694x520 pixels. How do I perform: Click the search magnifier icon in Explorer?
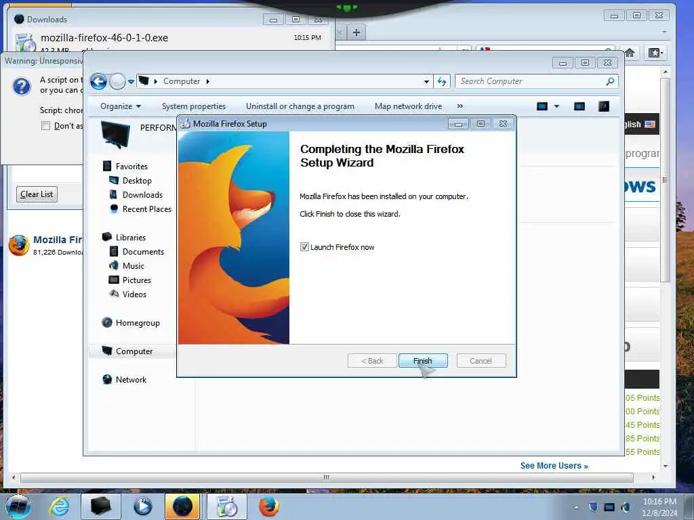point(611,81)
